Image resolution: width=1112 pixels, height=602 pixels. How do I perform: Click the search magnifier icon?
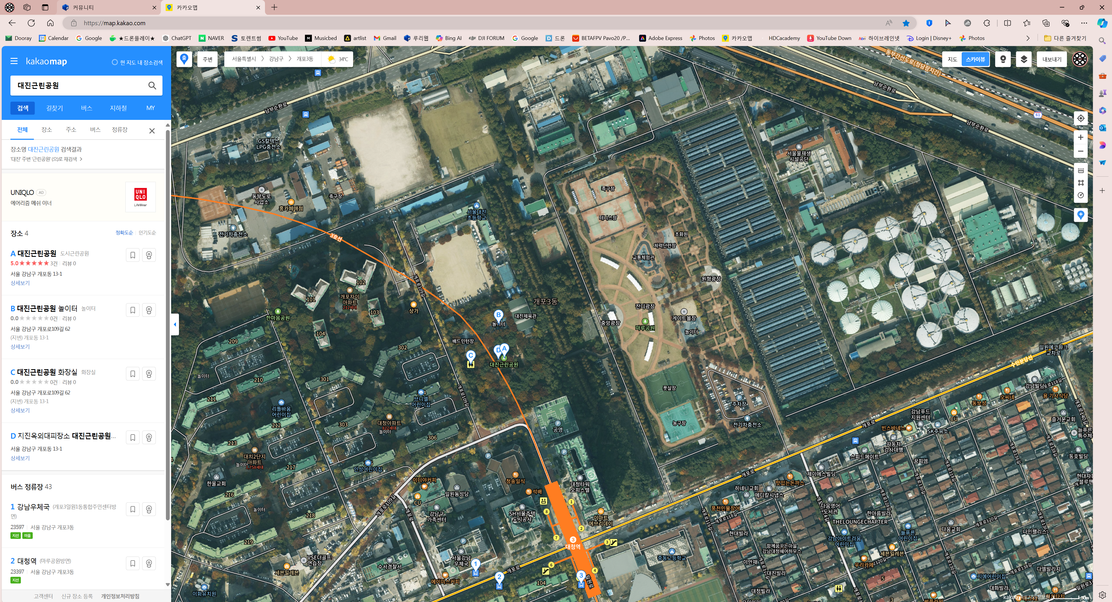coord(152,85)
